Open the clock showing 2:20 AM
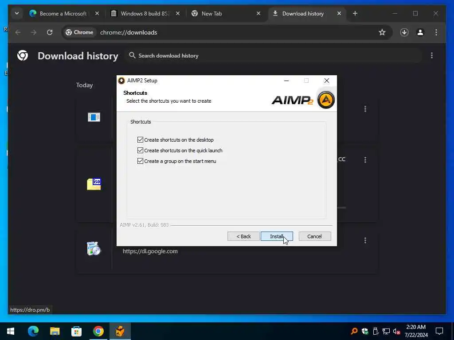This screenshot has height=340, width=454. pyautogui.click(x=416, y=331)
